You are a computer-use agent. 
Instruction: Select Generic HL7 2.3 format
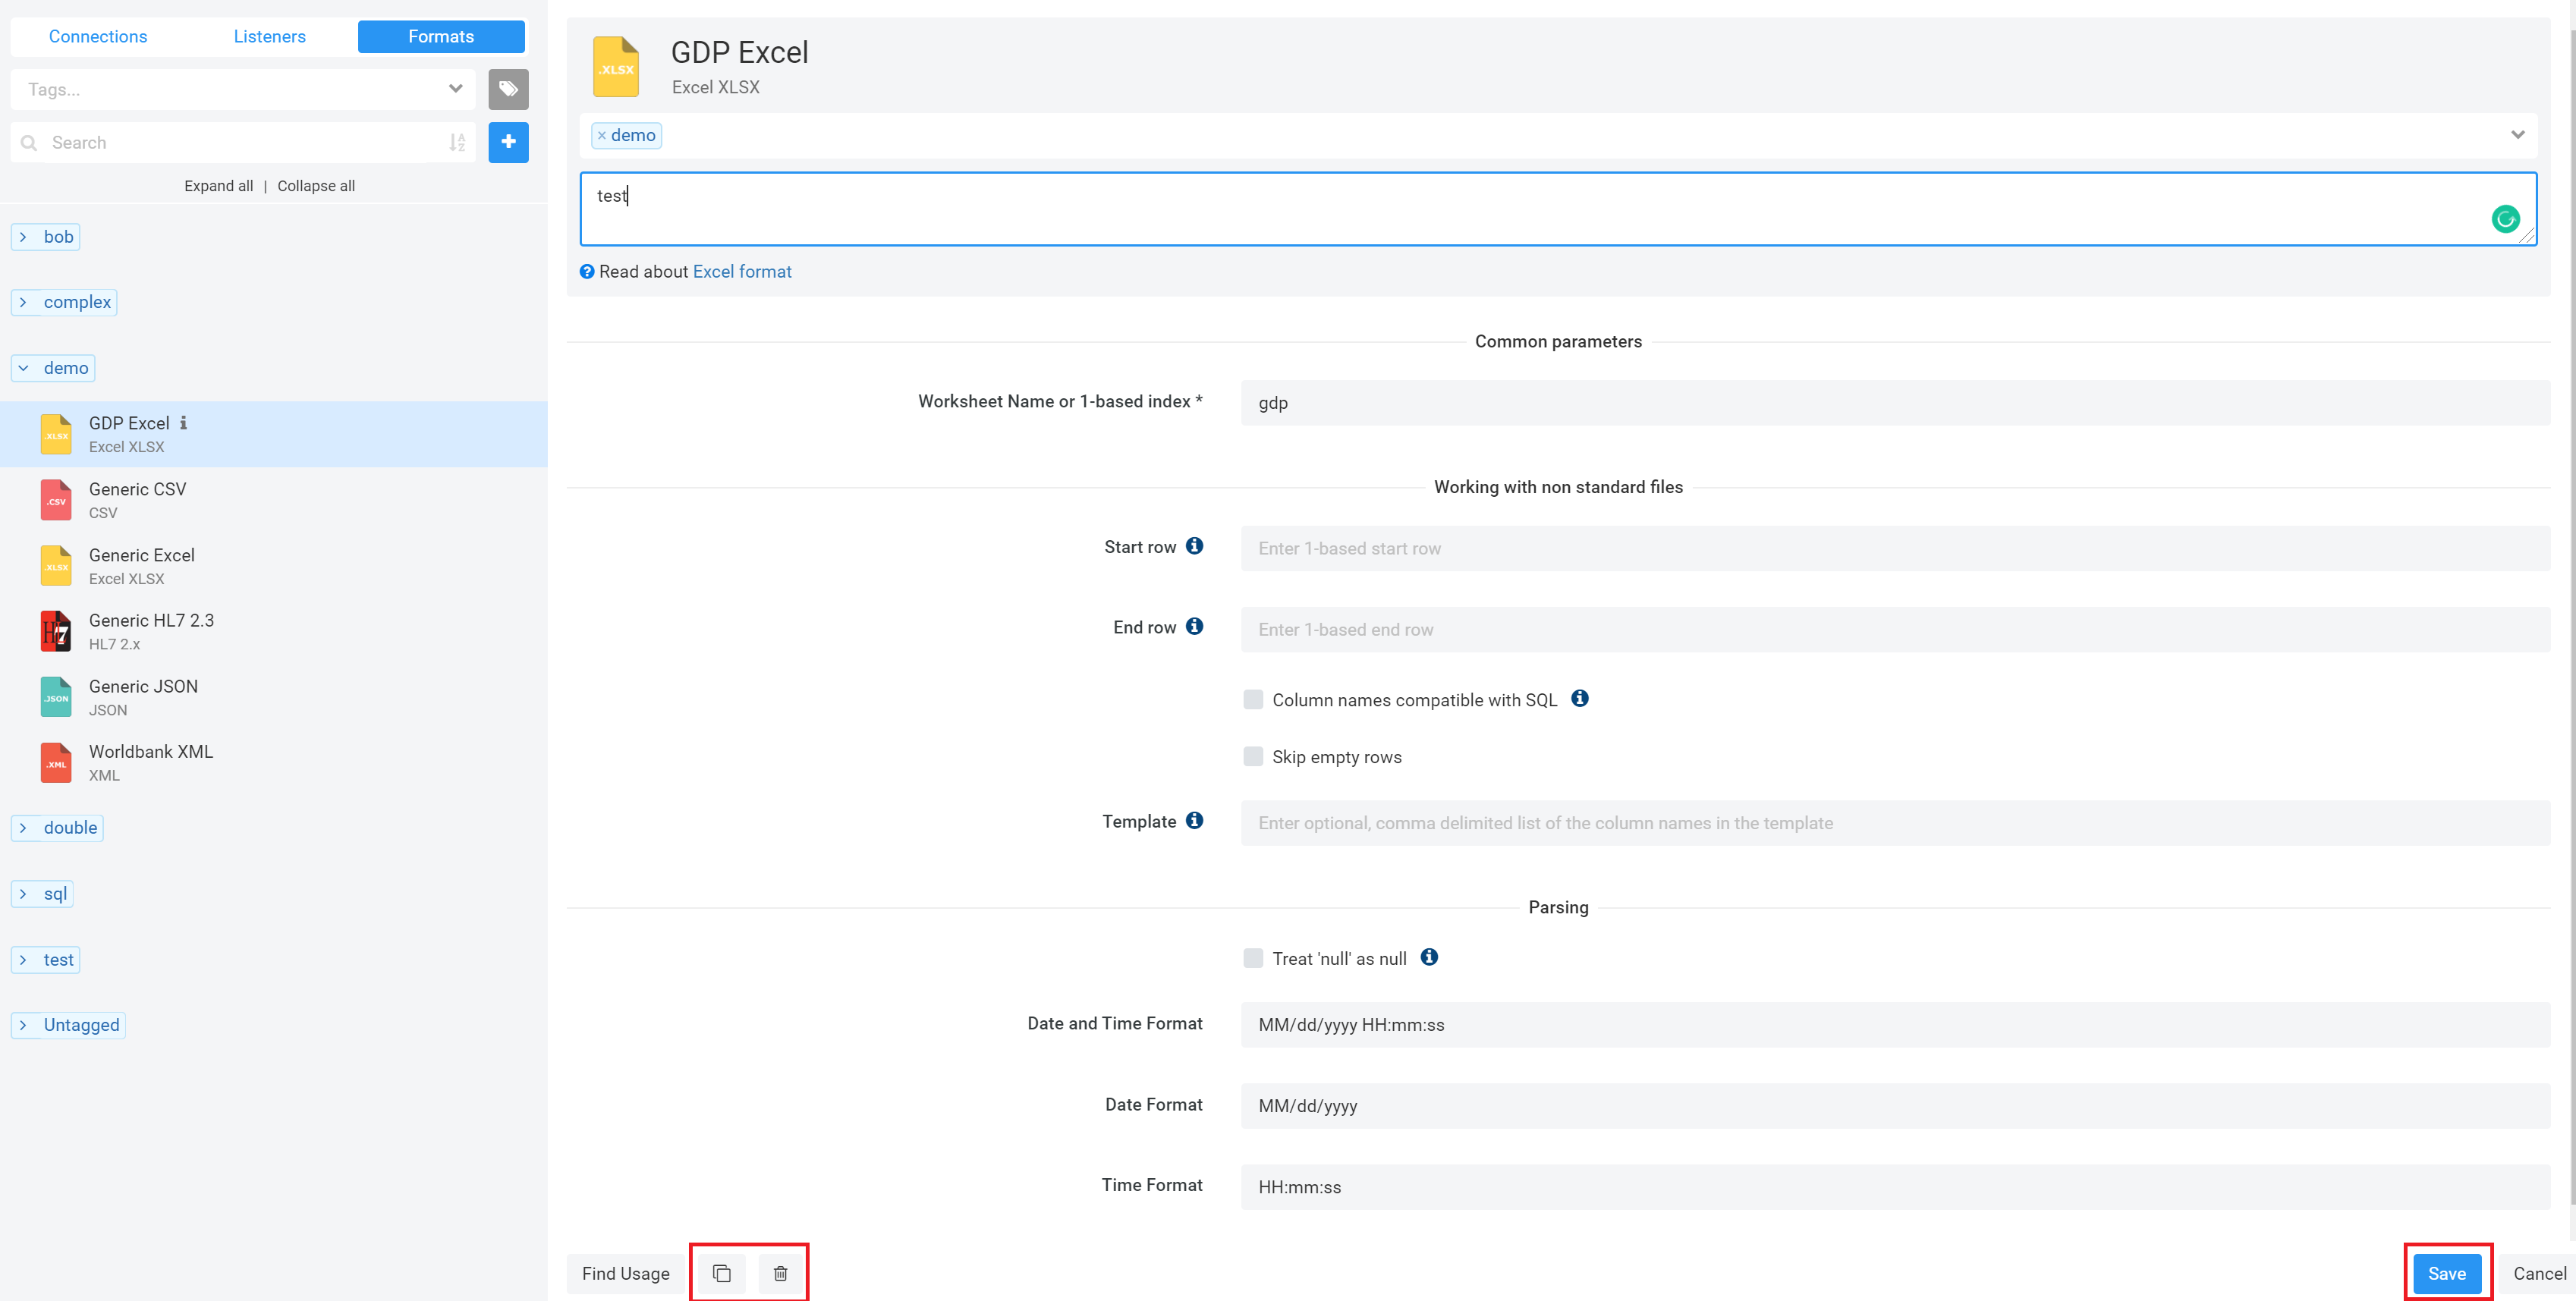pyautogui.click(x=273, y=631)
